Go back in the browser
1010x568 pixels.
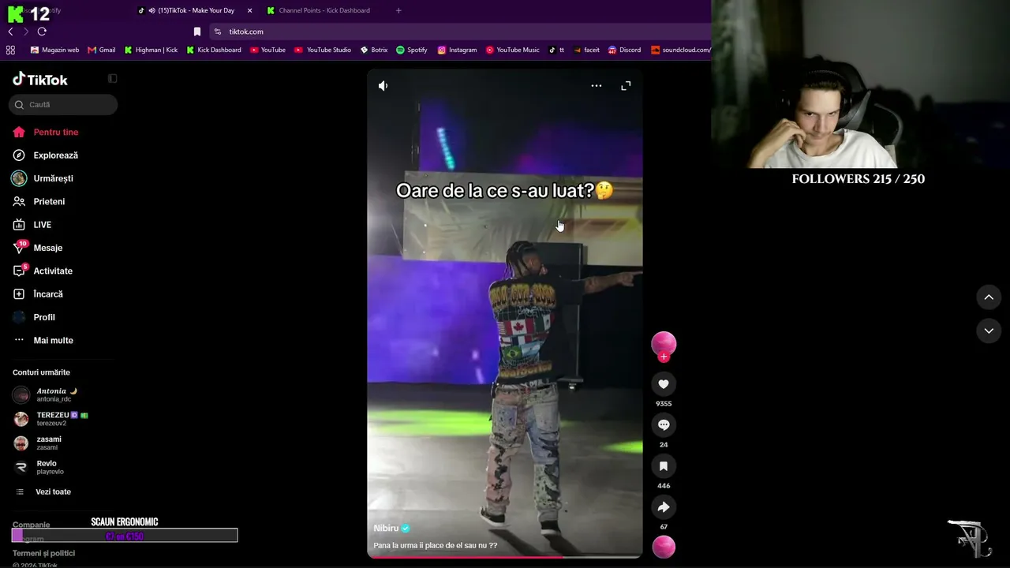(x=10, y=32)
